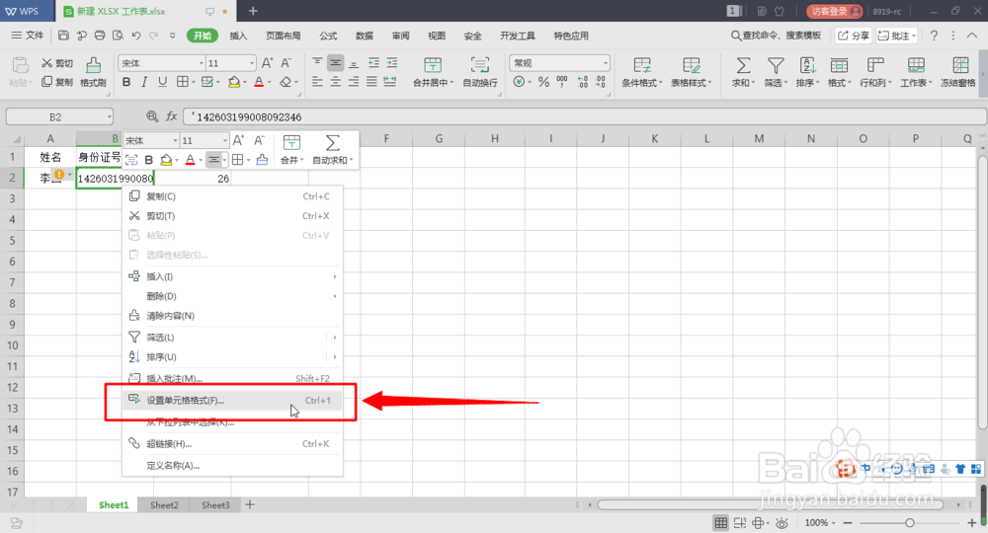988x533 pixels.
Task: Toggle top vertical alignment in ribbon
Action: tap(317, 63)
